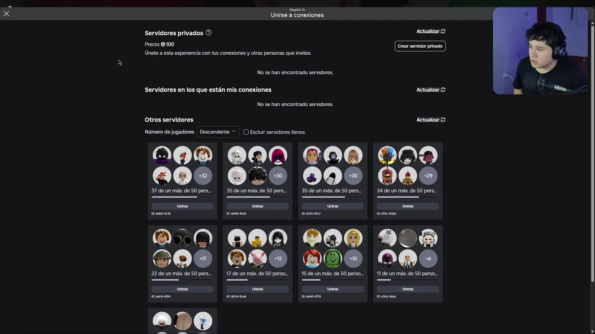
Task: Join server ID 4698-463c
Action: [x=258, y=206]
